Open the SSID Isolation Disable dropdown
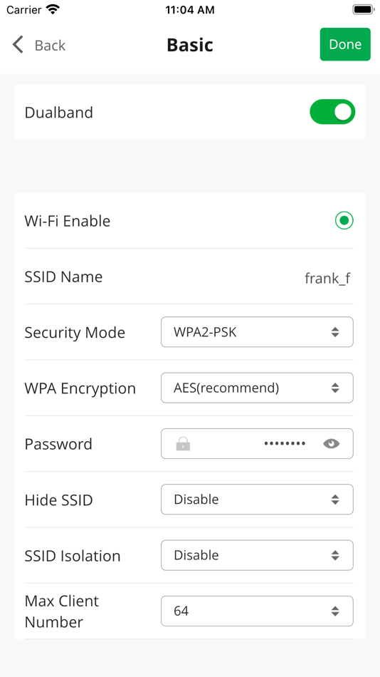380x677 pixels. (257, 555)
